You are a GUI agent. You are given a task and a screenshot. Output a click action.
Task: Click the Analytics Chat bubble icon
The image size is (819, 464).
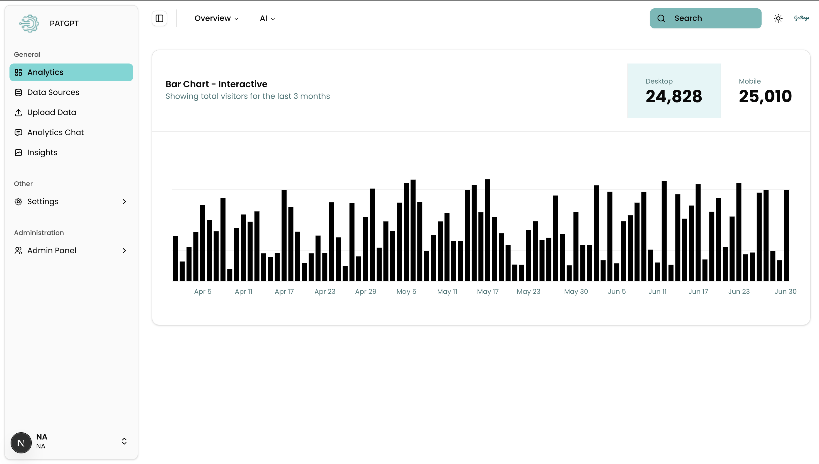pos(18,133)
